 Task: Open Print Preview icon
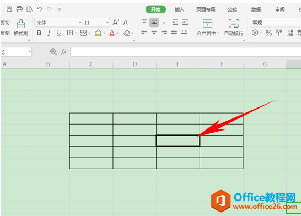click(30, 9)
